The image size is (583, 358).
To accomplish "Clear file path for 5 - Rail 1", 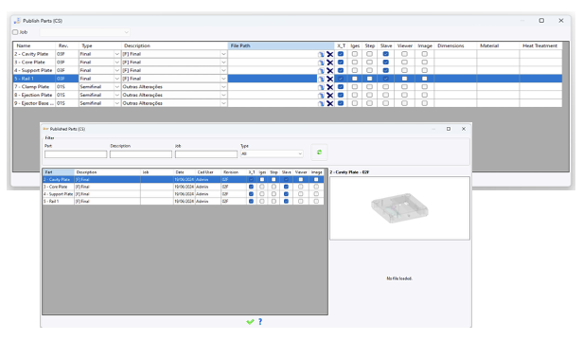I will pos(329,79).
